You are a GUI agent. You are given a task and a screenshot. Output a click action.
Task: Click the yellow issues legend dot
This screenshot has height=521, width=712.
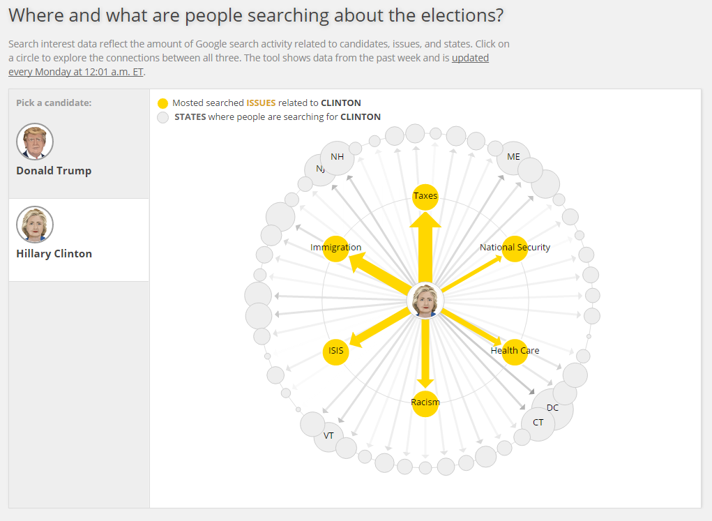pos(162,103)
